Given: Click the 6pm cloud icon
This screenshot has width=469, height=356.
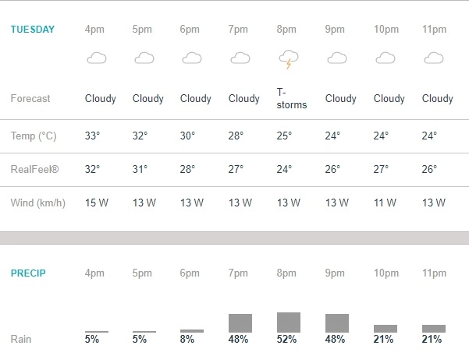Looking at the screenshot, I should [x=192, y=58].
